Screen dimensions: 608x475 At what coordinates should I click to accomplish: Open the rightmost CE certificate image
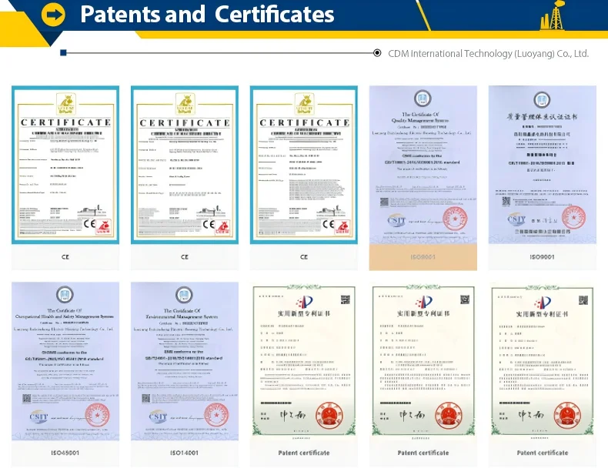tap(304, 165)
